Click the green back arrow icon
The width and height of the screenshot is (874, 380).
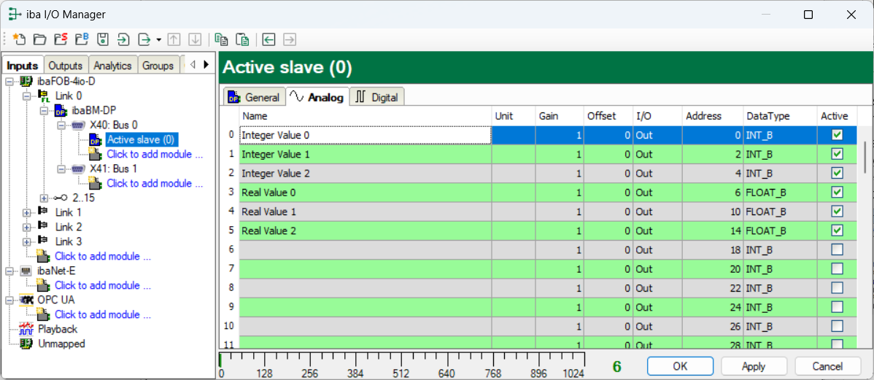(x=269, y=39)
